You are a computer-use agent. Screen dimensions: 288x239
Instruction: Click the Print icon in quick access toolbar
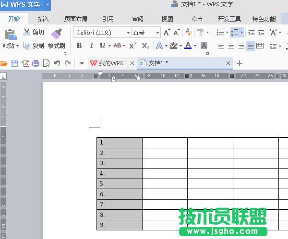(x=36, y=63)
